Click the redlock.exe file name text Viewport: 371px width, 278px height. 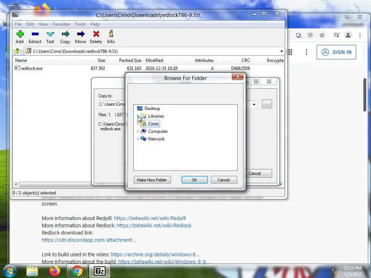[x=32, y=68]
